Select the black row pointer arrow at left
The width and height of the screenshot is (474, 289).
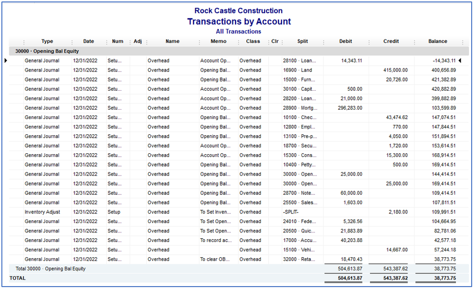(x=6, y=61)
